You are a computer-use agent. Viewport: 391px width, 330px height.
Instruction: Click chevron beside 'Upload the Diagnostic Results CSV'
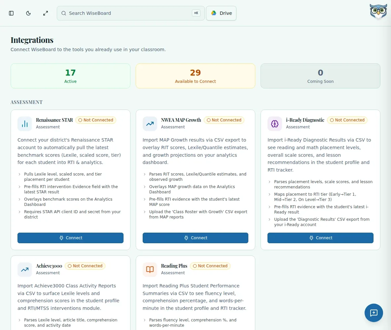click(269, 219)
